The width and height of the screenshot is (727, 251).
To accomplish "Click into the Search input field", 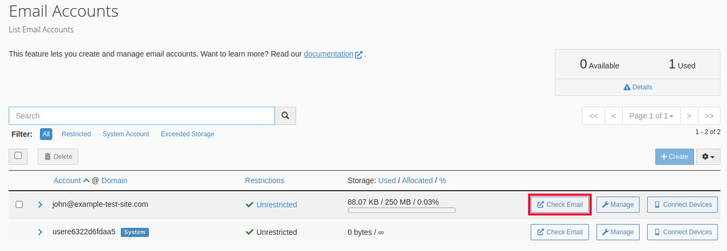I will 142,116.
